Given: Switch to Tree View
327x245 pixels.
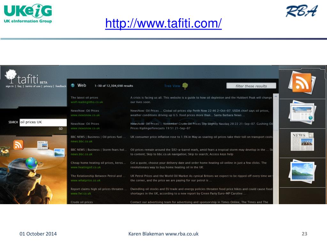Looking at the screenshot, I should [x=172, y=86].
